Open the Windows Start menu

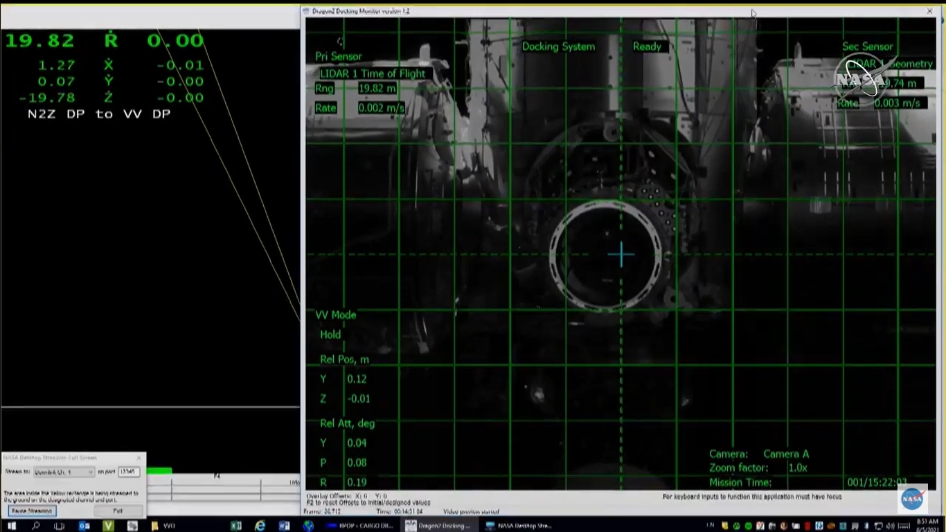pos(12,526)
